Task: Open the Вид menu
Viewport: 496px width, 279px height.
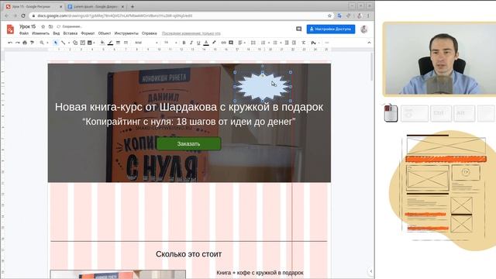Action: 57,33
